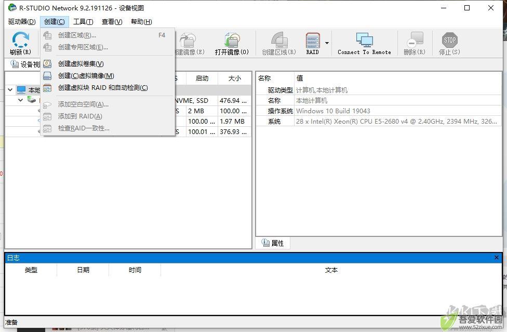Viewport: 507px width, 332px height.
Task: Click the 本地计算机 name value
Action: pyautogui.click(x=312, y=101)
